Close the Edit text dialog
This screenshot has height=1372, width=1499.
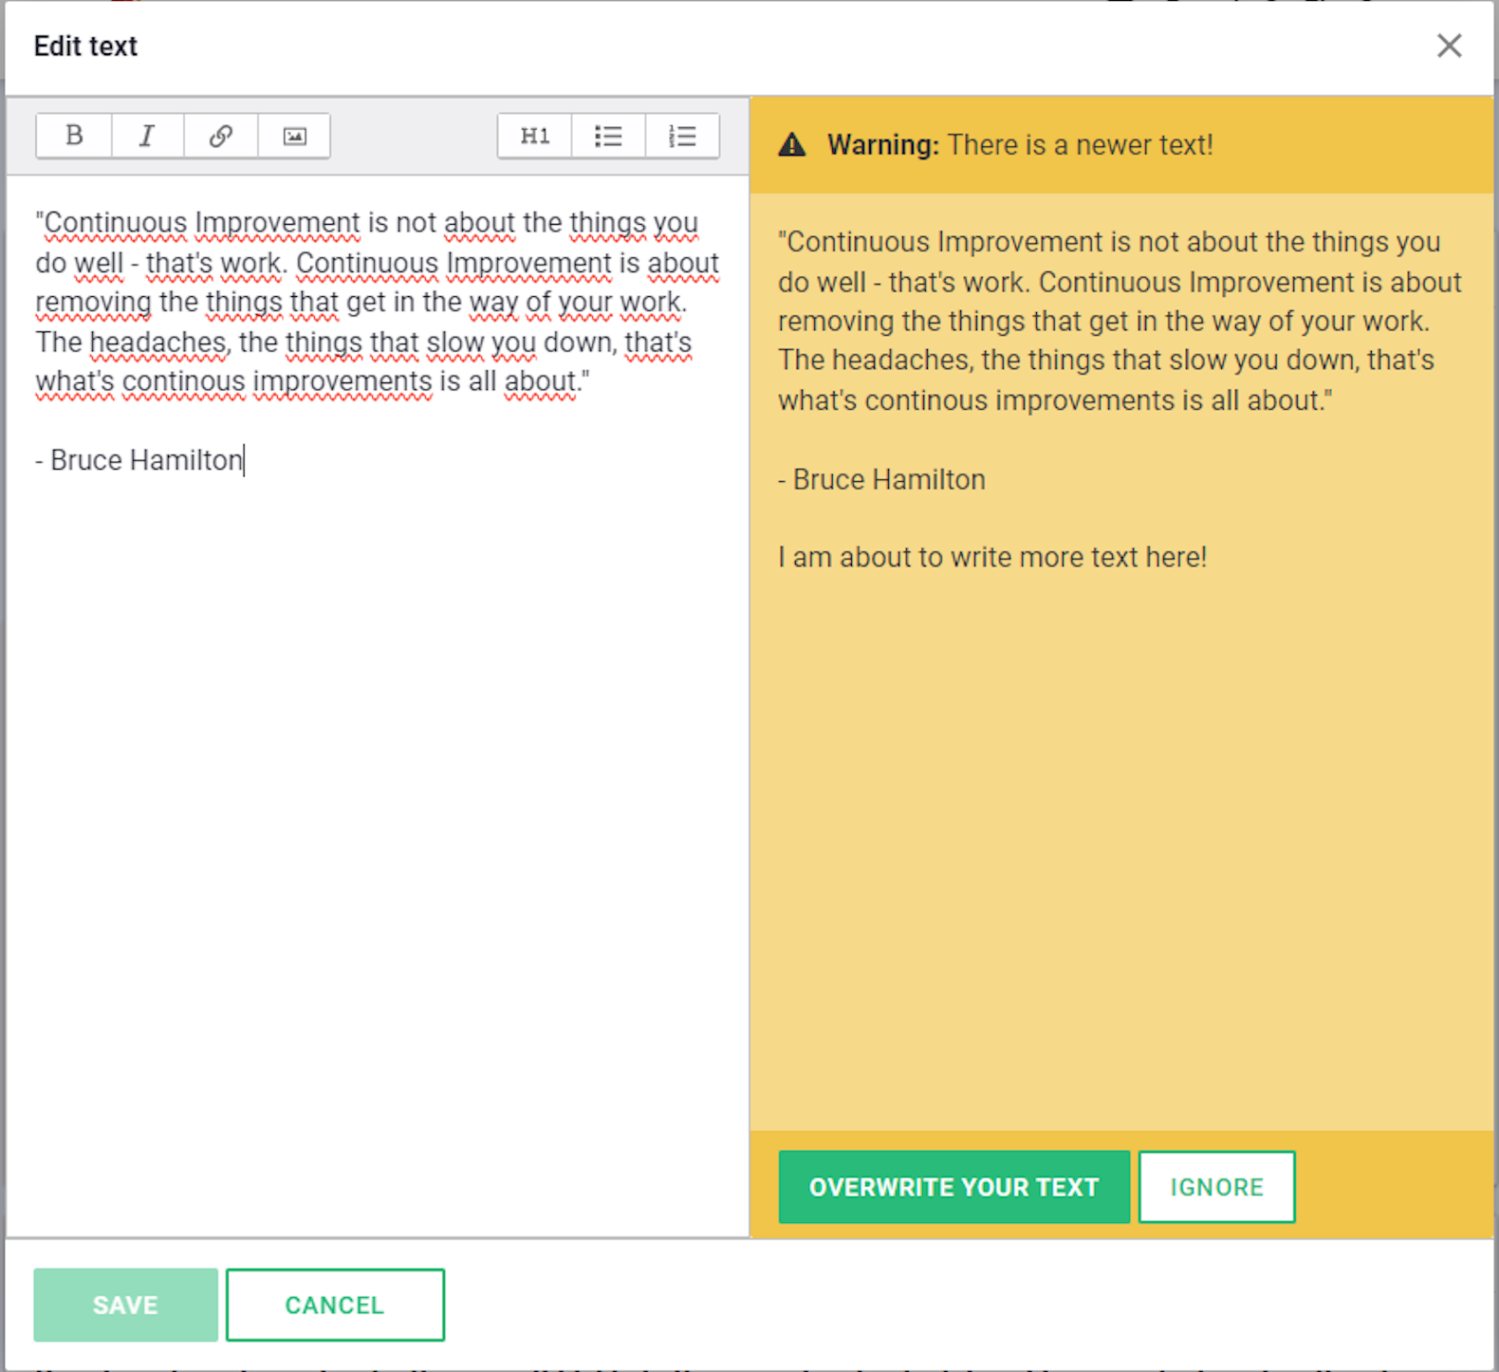pyautogui.click(x=1449, y=46)
